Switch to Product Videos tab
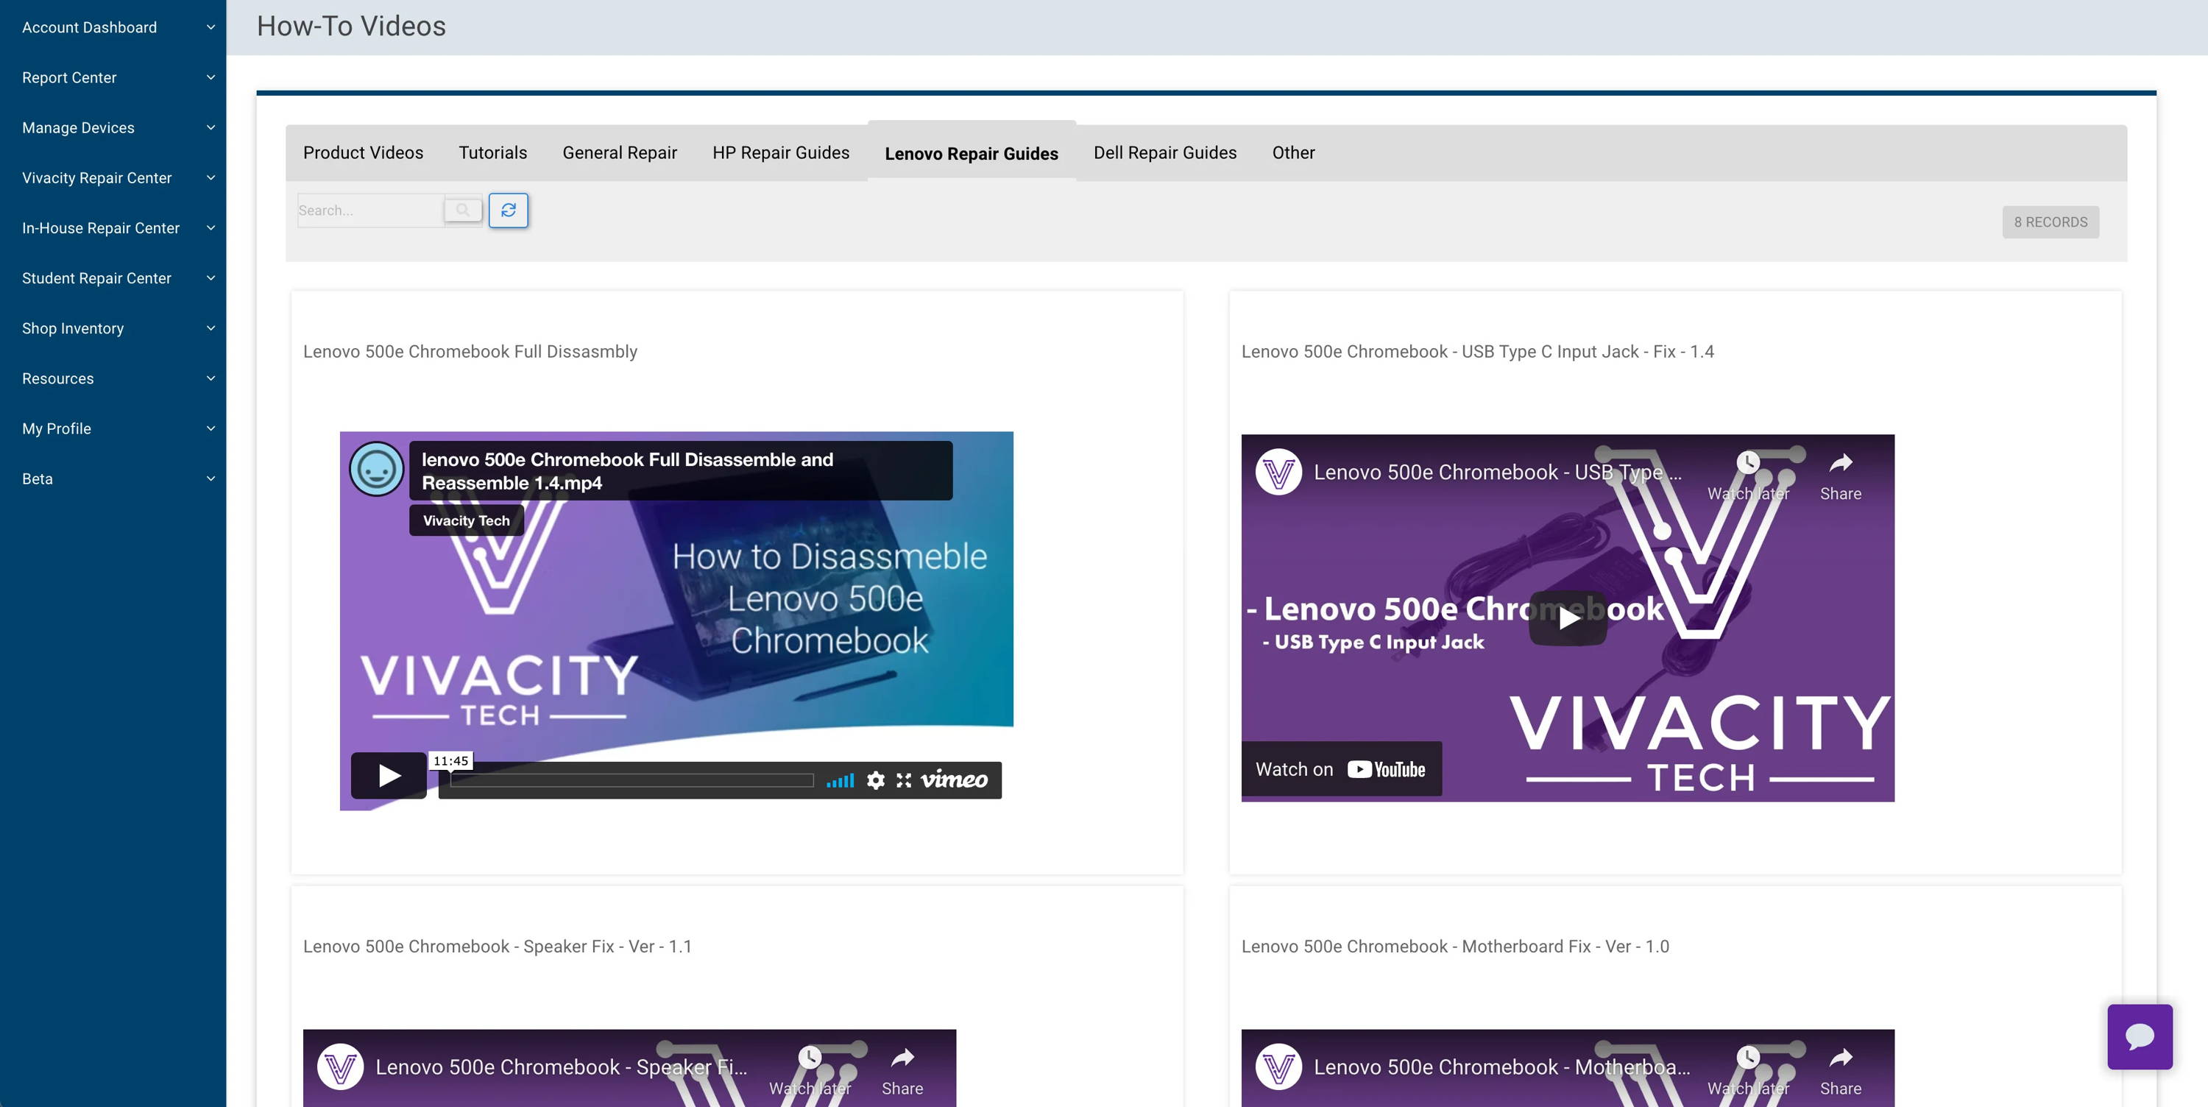Viewport: 2208px width, 1107px height. click(x=363, y=152)
